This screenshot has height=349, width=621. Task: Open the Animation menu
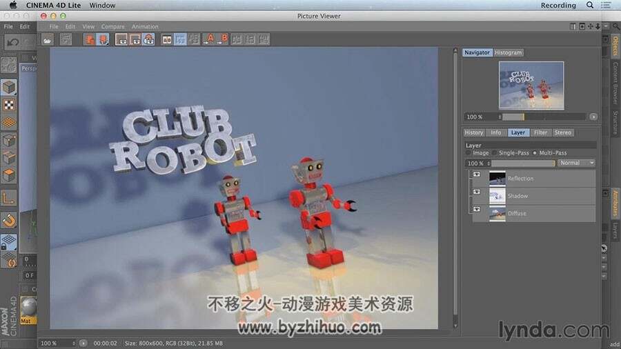[145, 26]
